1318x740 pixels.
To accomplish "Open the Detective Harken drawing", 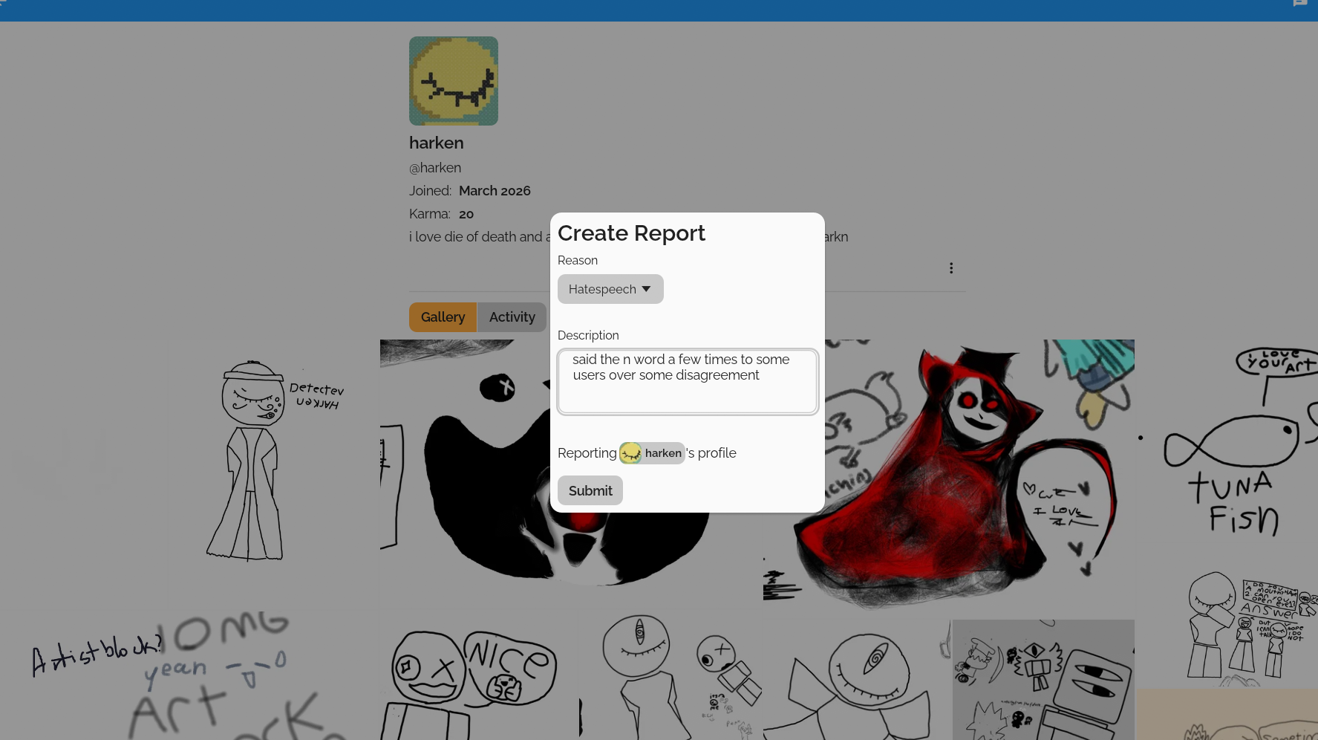I will click(267, 461).
